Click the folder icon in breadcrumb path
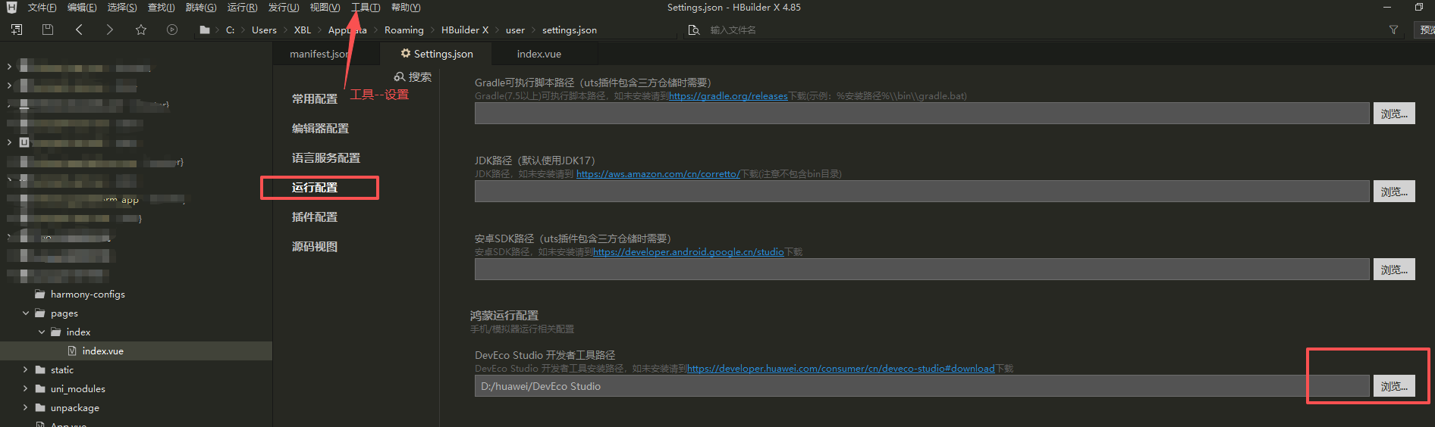The width and height of the screenshot is (1435, 427). tap(205, 30)
